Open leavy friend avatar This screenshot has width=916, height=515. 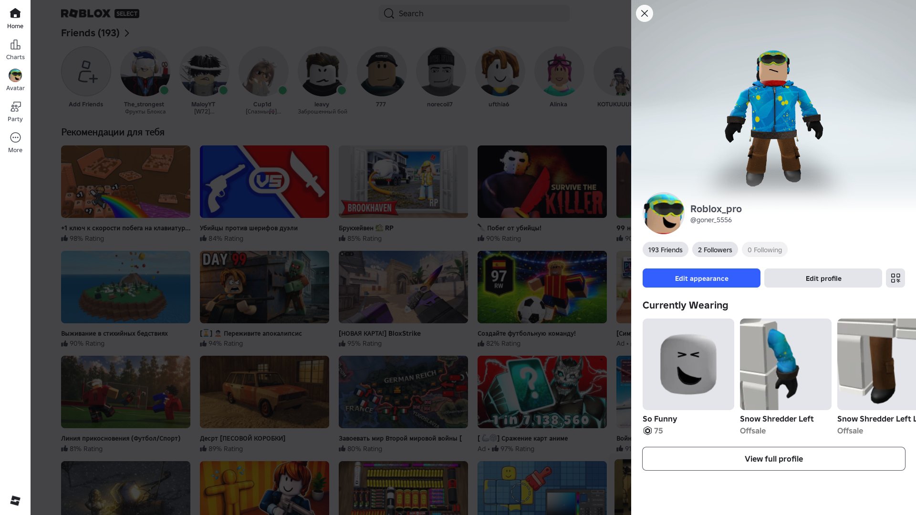pos(323,72)
